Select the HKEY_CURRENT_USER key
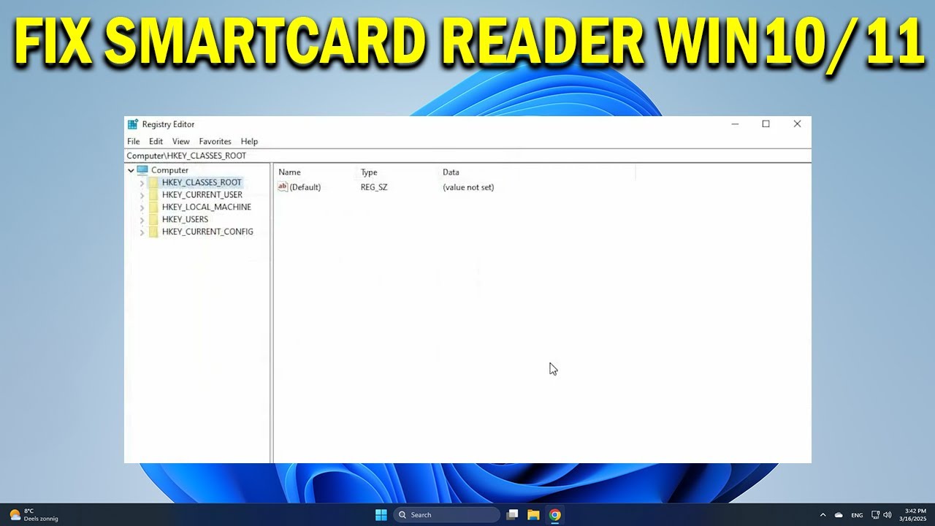 [x=202, y=195]
